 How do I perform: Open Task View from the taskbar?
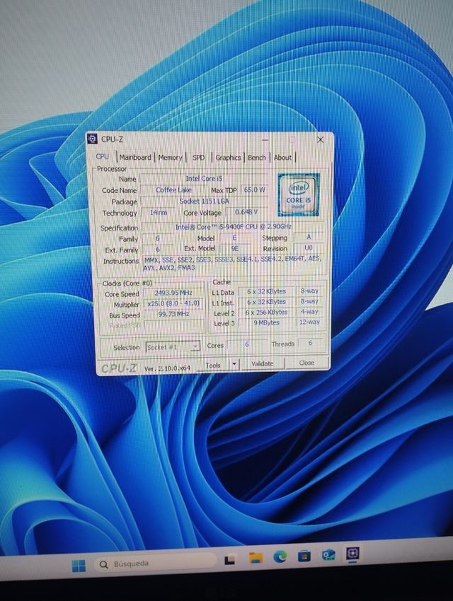coord(229,561)
